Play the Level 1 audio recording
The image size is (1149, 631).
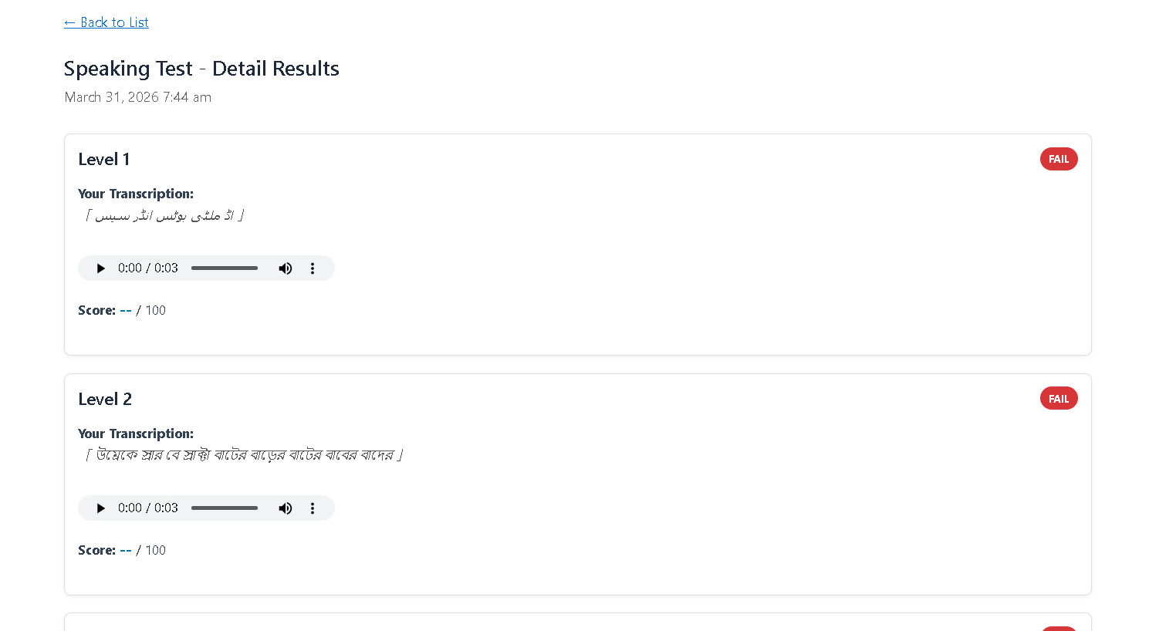pos(100,268)
